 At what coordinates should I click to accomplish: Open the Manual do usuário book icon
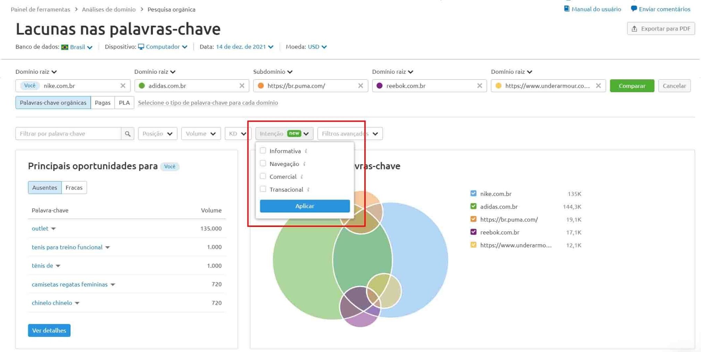pyautogui.click(x=567, y=9)
